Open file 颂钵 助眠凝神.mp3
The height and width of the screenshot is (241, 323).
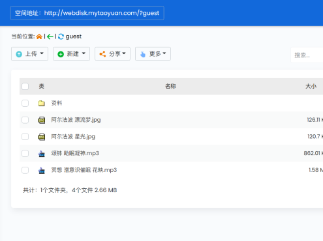point(75,153)
